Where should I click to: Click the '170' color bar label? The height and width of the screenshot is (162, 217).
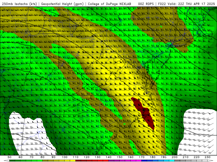pos(142,157)
